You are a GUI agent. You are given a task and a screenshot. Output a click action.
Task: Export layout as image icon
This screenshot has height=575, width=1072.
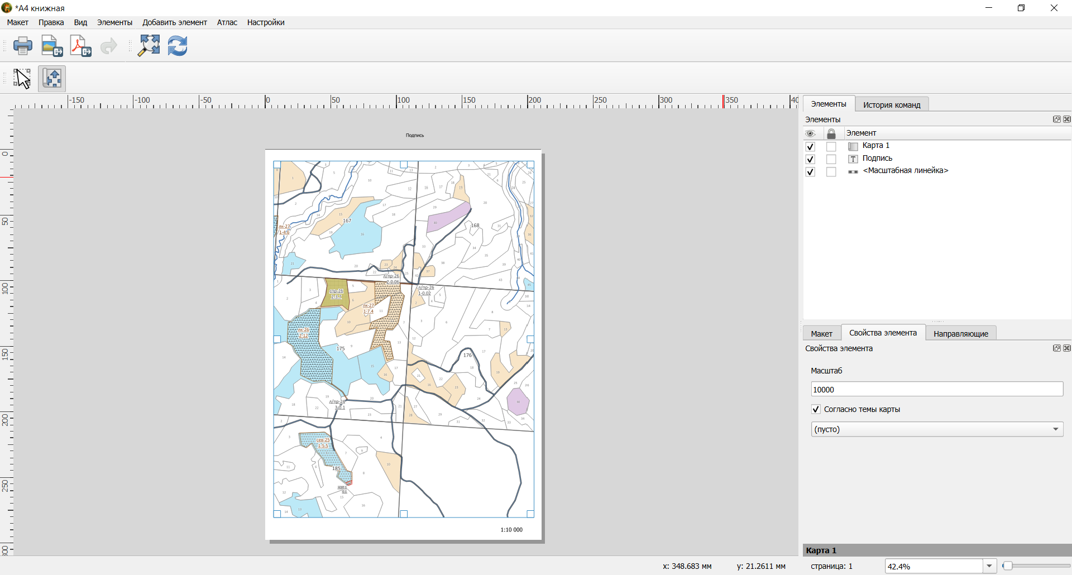[52, 46]
